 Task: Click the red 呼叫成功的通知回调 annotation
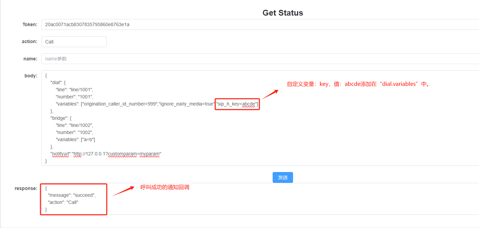point(165,187)
